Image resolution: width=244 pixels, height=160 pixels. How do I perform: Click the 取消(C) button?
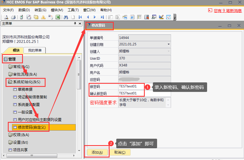(x=120, y=152)
